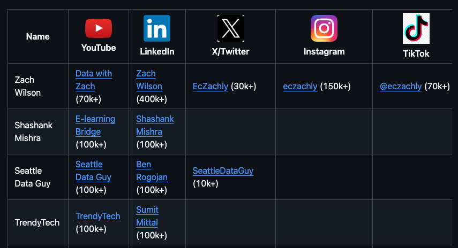Image resolution: width=458 pixels, height=248 pixels.
Task: Click the X/Twitter logo icon
Action: tap(230, 28)
